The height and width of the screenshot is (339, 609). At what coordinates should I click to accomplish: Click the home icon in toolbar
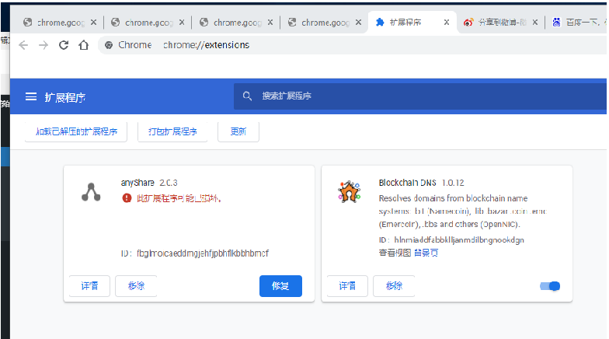coord(83,45)
